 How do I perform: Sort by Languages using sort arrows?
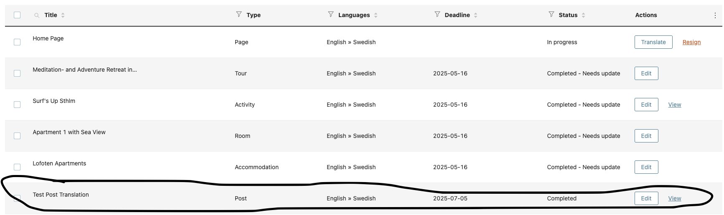point(376,15)
